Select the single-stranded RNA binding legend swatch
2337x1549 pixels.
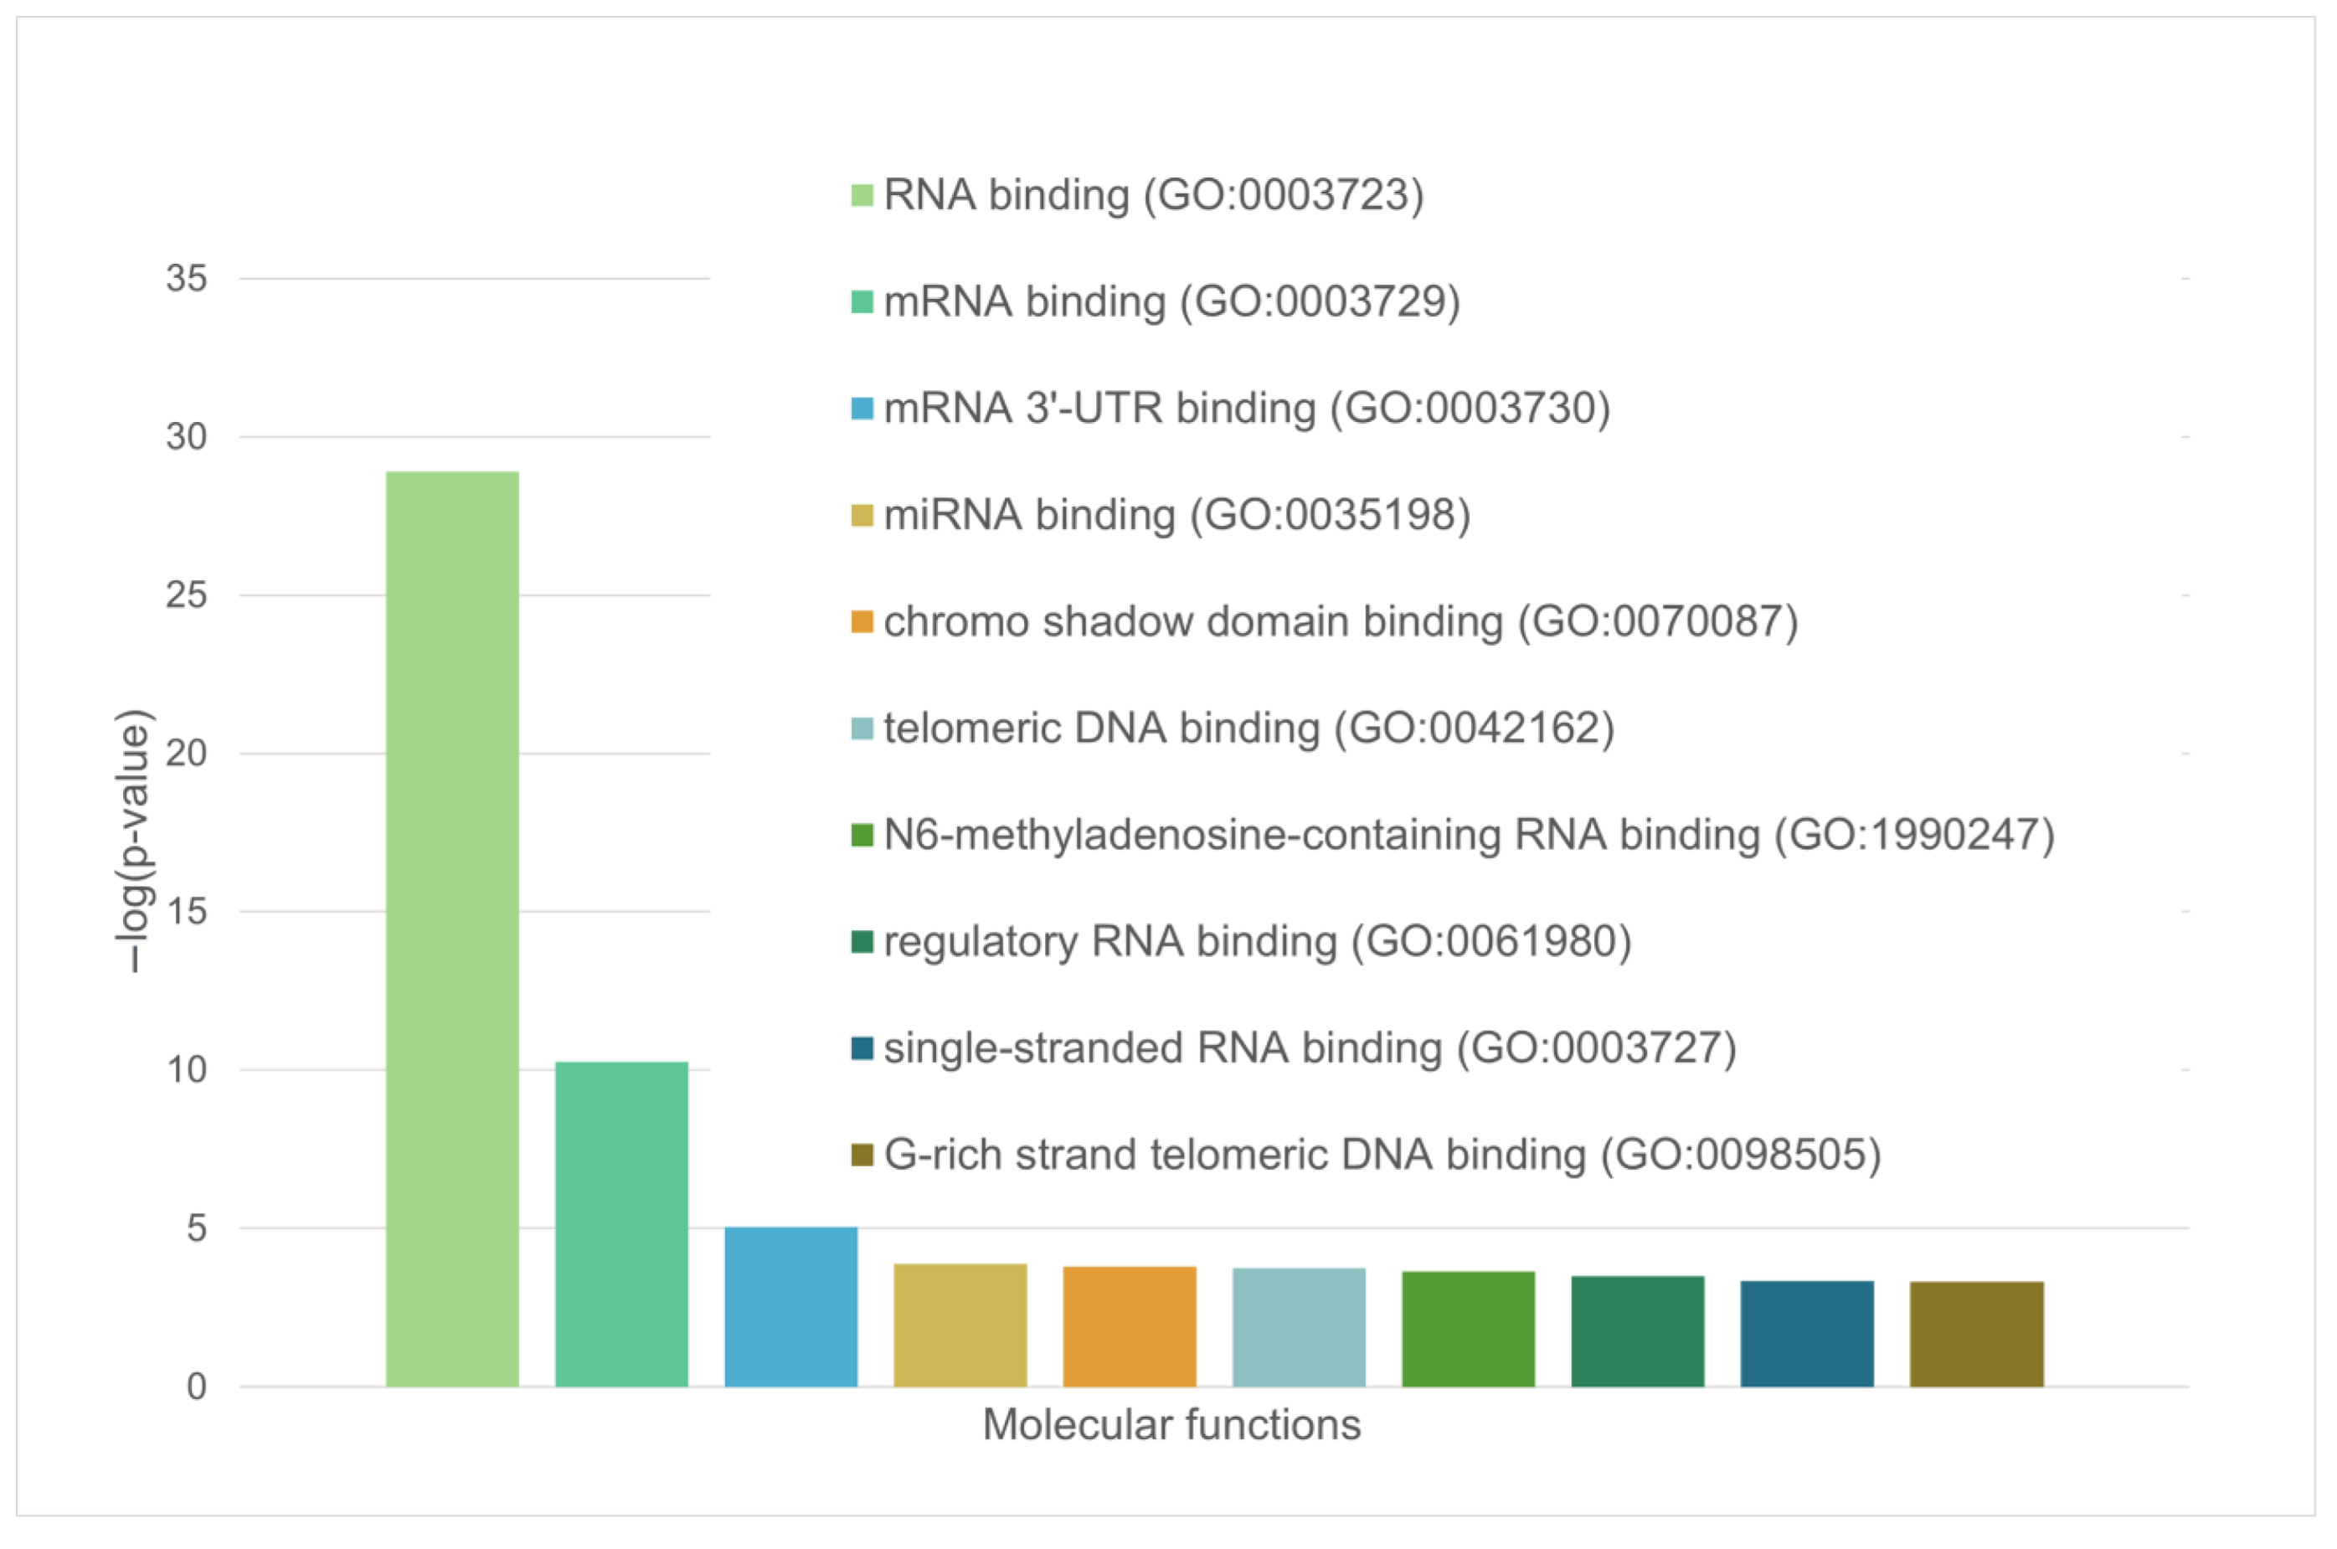pyautogui.click(x=862, y=1049)
